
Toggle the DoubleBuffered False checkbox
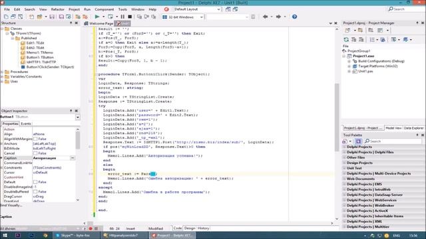[35, 192]
